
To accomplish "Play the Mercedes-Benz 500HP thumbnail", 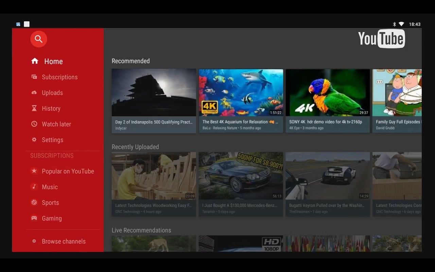I will [x=241, y=176].
